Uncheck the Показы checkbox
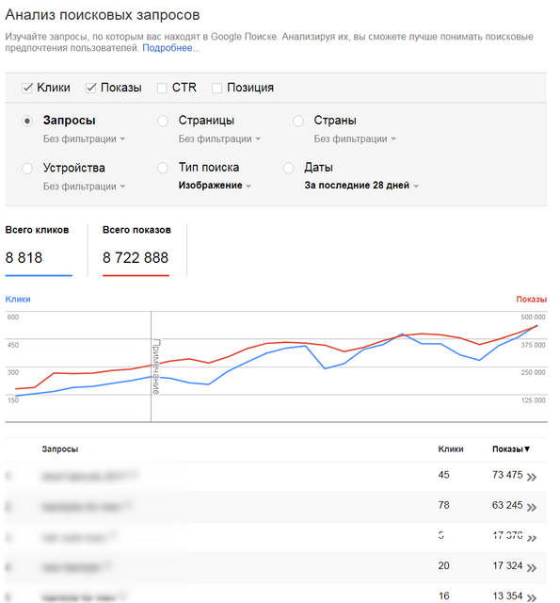This screenshot has height=603, width=560. (x=90, y=88)
